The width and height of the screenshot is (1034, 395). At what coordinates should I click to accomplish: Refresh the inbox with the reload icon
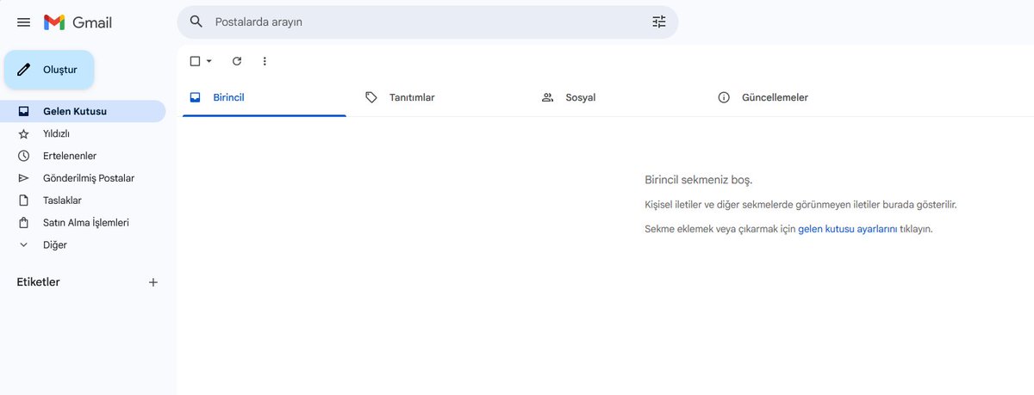coord(237,61)
